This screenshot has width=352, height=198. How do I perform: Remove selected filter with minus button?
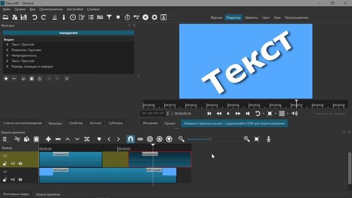[x=14, y=79]
